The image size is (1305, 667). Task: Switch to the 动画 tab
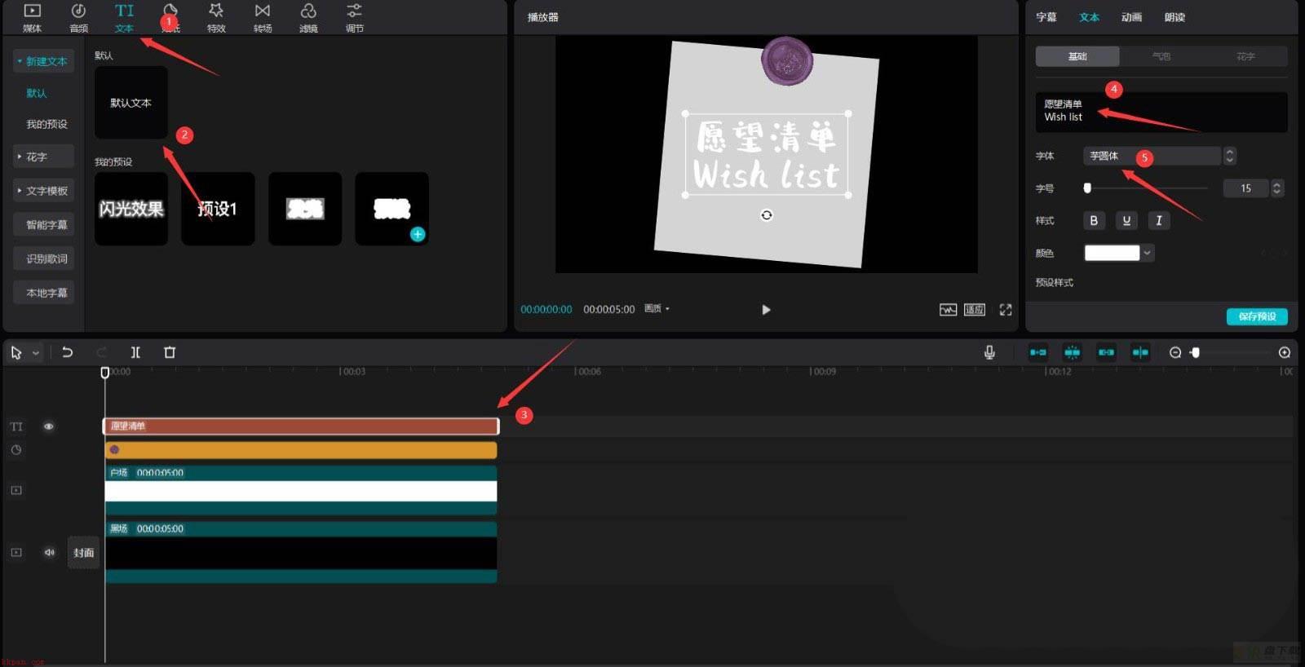[1131, 17]
